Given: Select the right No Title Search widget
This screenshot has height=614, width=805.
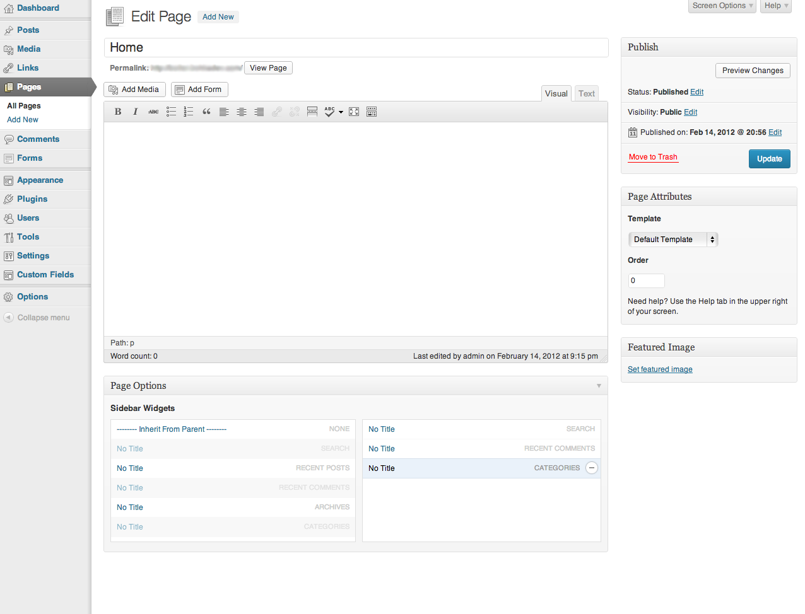Looking at the screenshot, I should [x=481, y=429].
